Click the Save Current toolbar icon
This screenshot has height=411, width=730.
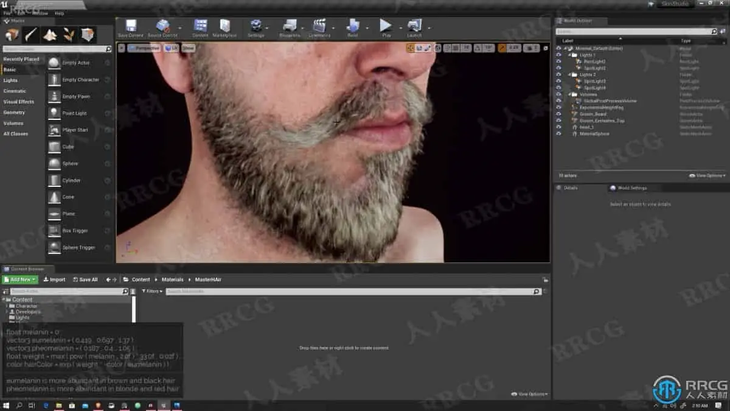tap(130, 26)
